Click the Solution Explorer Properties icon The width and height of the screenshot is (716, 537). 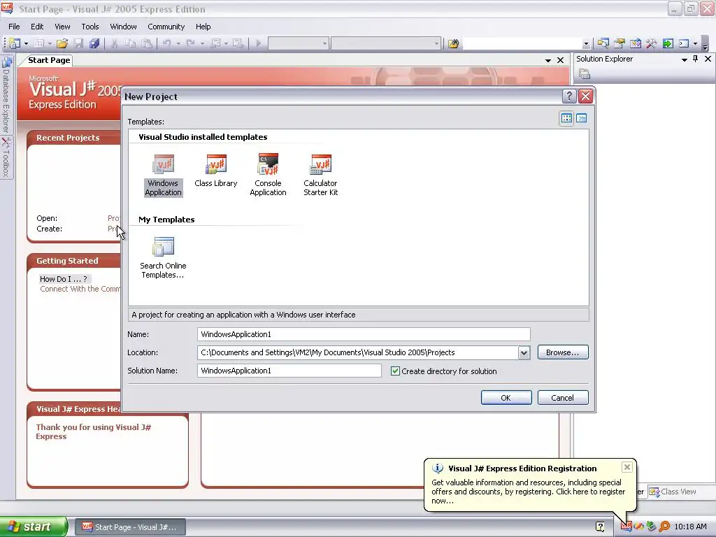(585, 73)
